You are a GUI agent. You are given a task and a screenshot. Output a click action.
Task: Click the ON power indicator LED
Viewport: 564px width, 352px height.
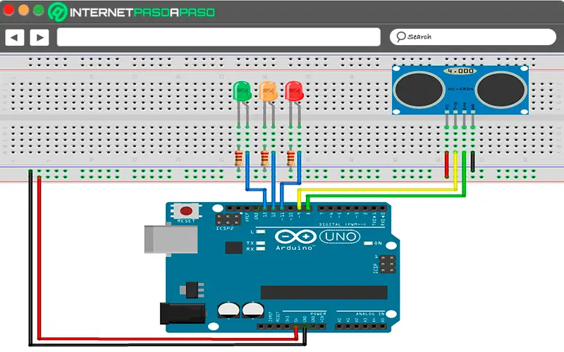point(368,243)
